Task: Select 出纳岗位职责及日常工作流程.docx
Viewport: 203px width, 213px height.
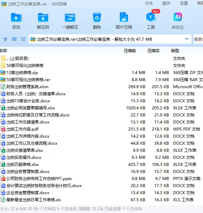Action: click(38, 115)
